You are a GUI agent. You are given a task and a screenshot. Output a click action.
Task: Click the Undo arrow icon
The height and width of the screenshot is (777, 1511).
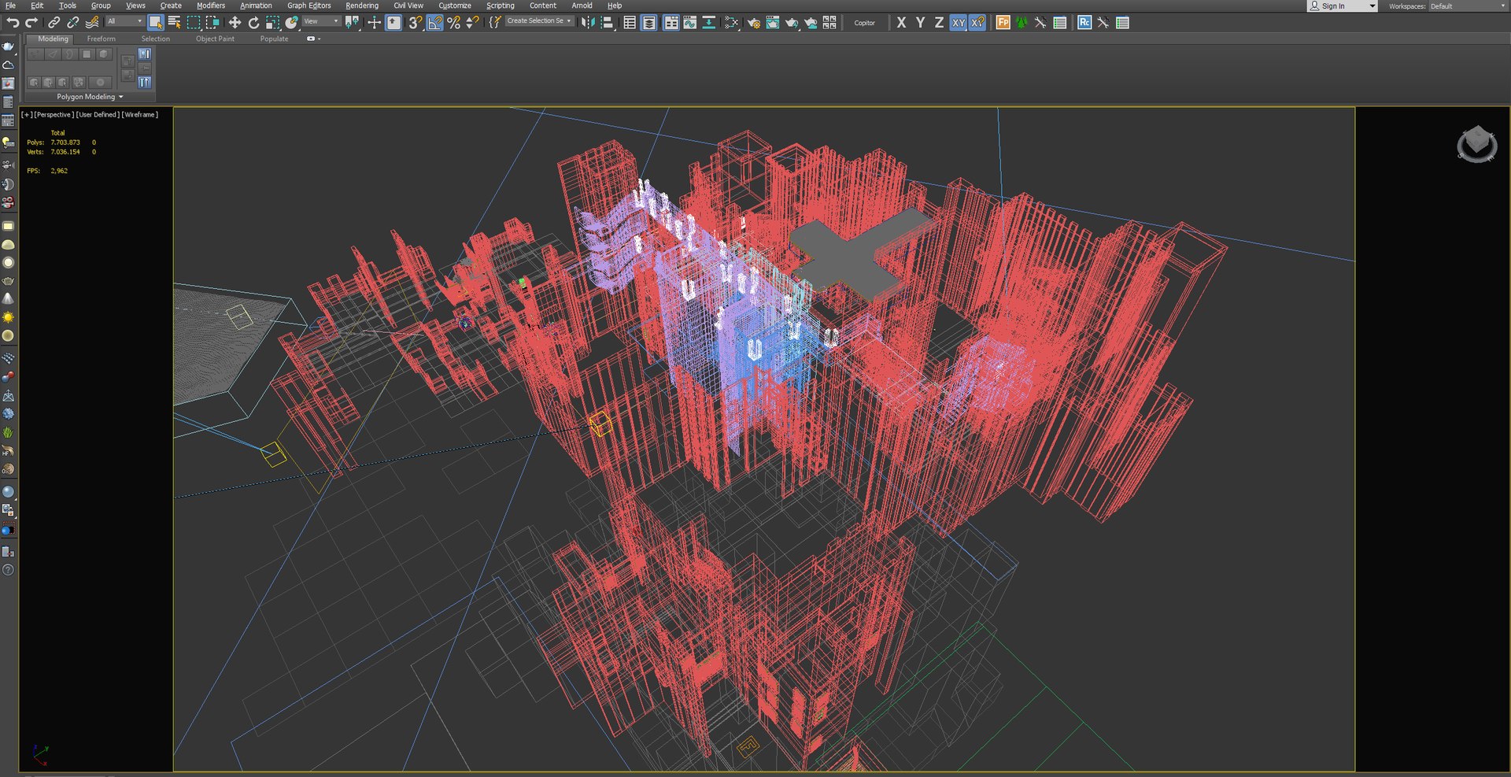tap(13, 23)
